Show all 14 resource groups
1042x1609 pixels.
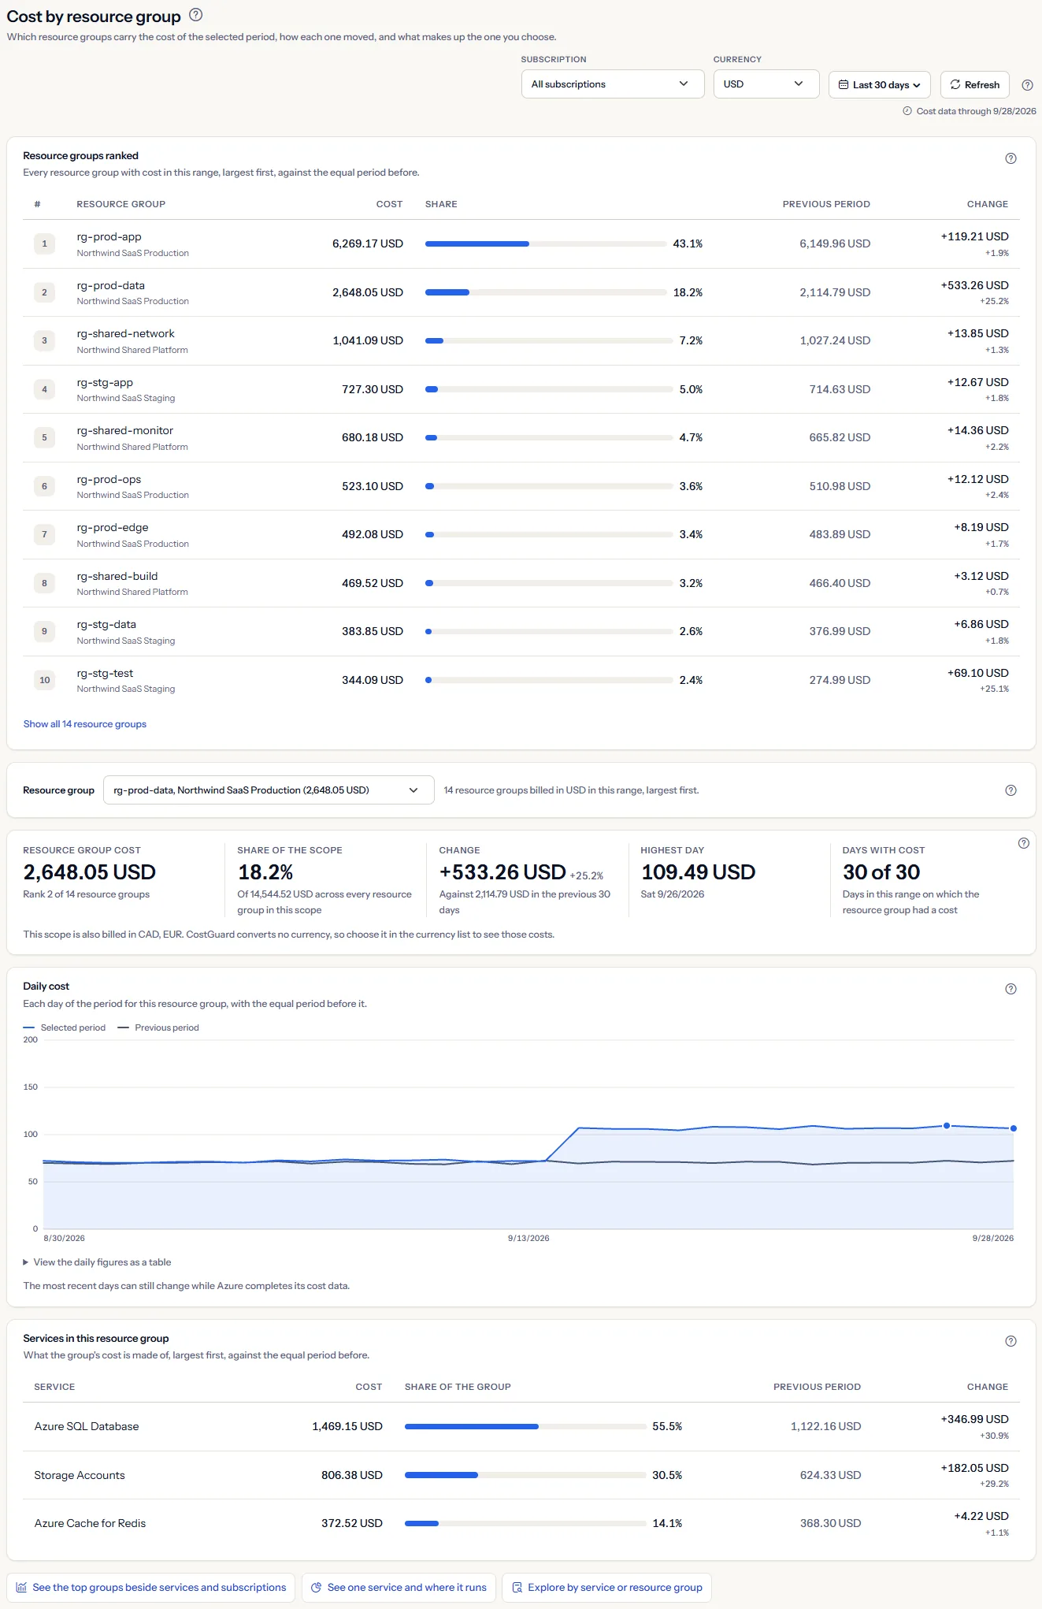coord(85,724)
